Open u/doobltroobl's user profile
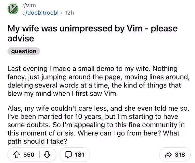The image size is (195, 163). coord(40,13)
